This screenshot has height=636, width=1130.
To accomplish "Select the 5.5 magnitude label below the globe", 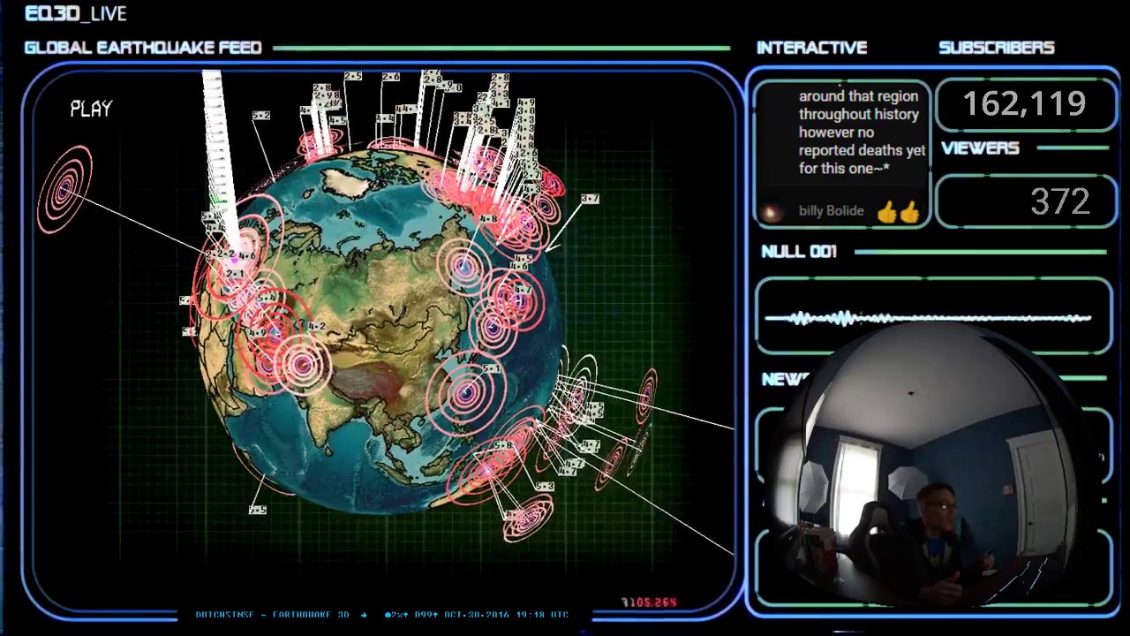I will coord(258,510).
